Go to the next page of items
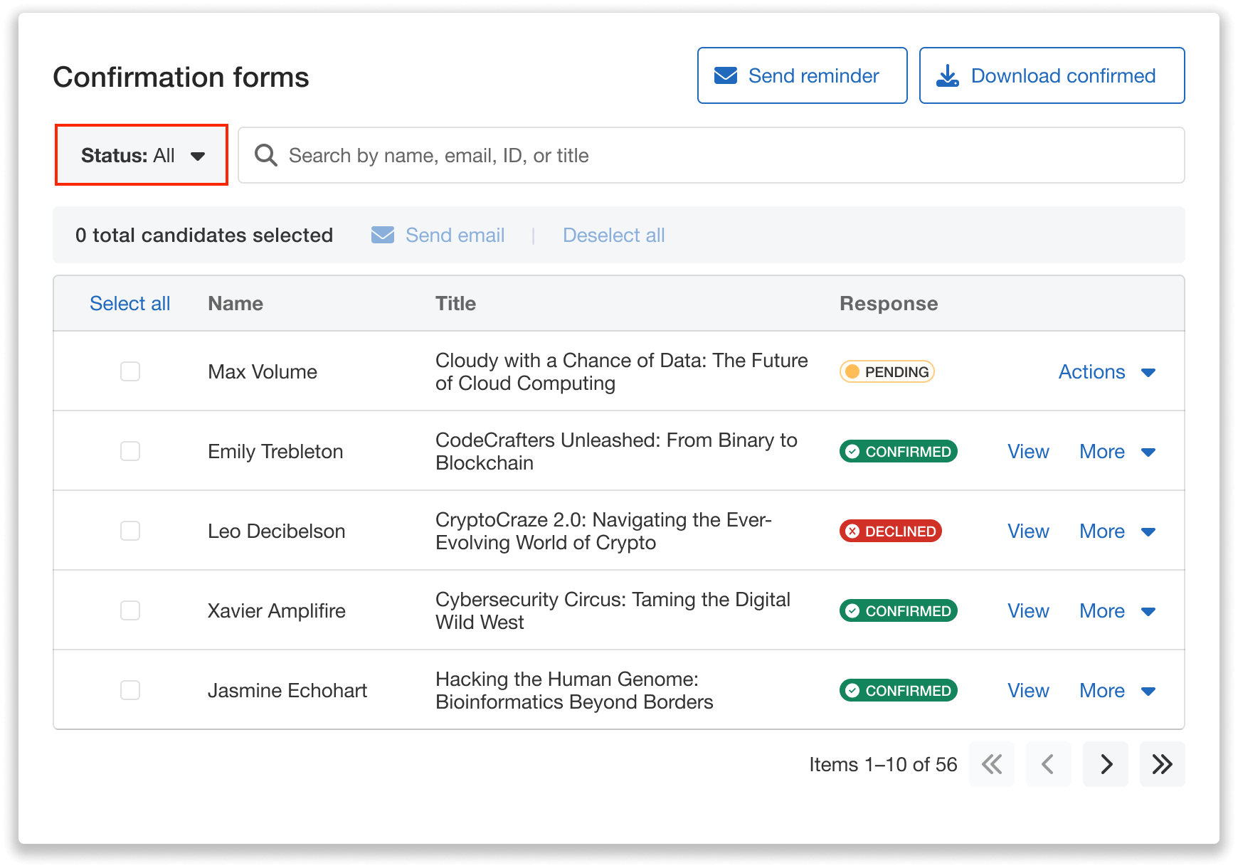The image size is (1238, 868). tap(1105, 764)
